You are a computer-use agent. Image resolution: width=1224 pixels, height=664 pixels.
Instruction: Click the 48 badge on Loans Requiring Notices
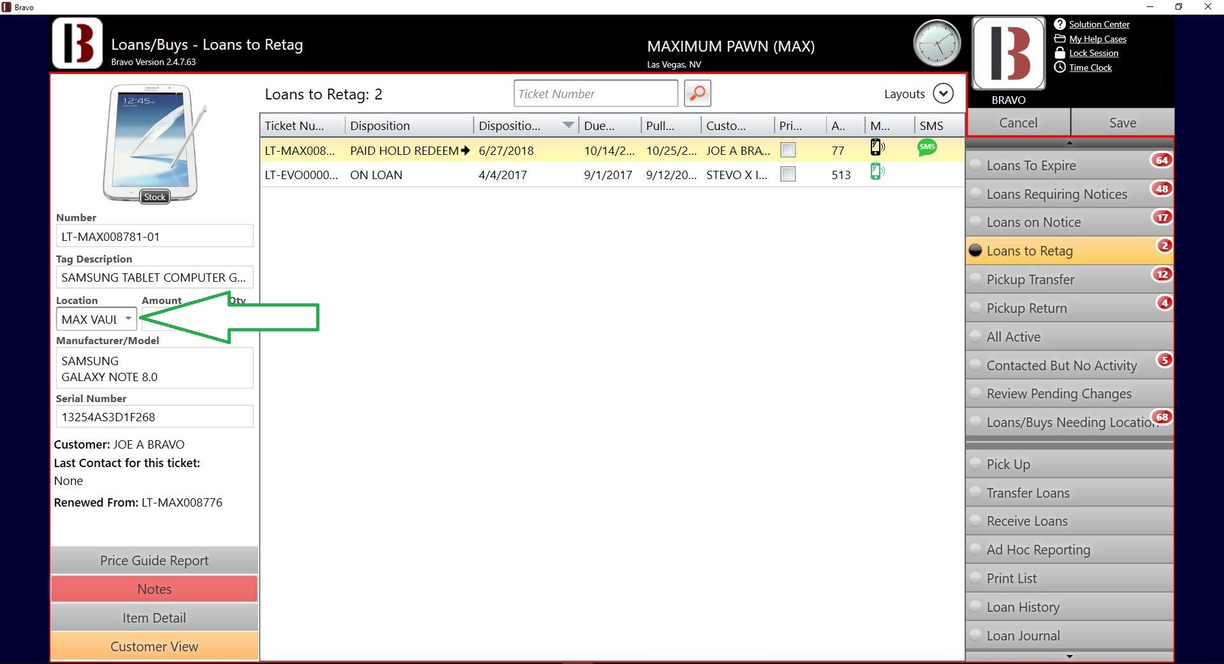(1162, 189)
